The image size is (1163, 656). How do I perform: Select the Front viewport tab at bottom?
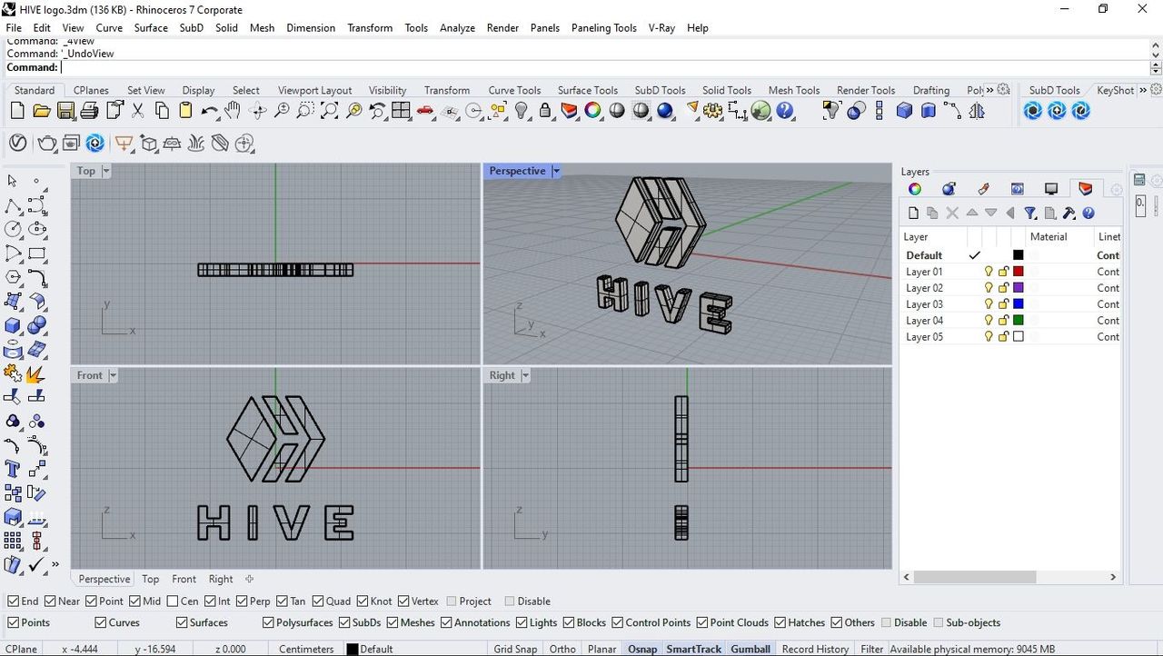click(x=184, y=579)
